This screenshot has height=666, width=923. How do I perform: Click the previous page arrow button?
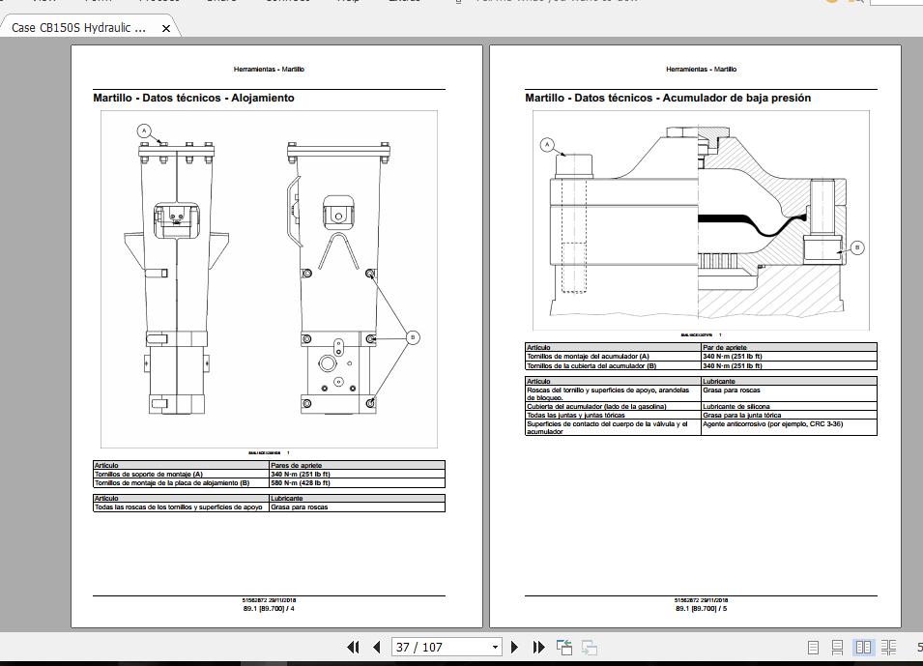pyautogui.click(x=375, y=646)
